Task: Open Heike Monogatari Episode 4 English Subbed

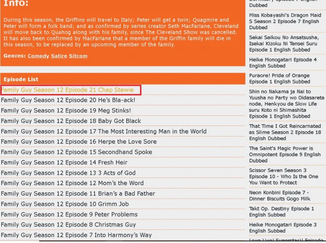Action: tap(283, 63)
